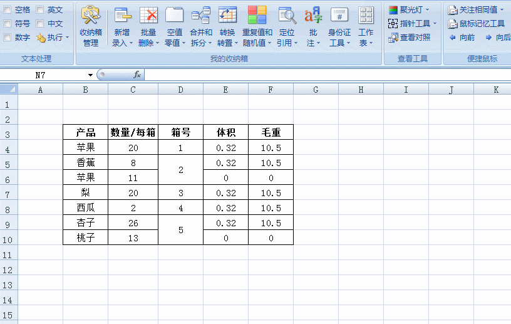Click the 批量删除 icon
This screenshot has width=511, height=324.
point(148,16)
